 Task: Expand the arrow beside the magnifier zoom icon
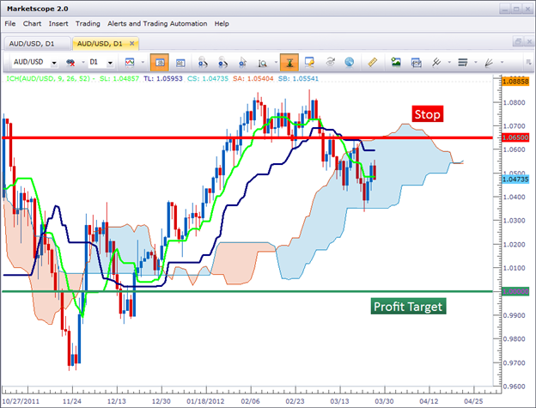[276, 62]
